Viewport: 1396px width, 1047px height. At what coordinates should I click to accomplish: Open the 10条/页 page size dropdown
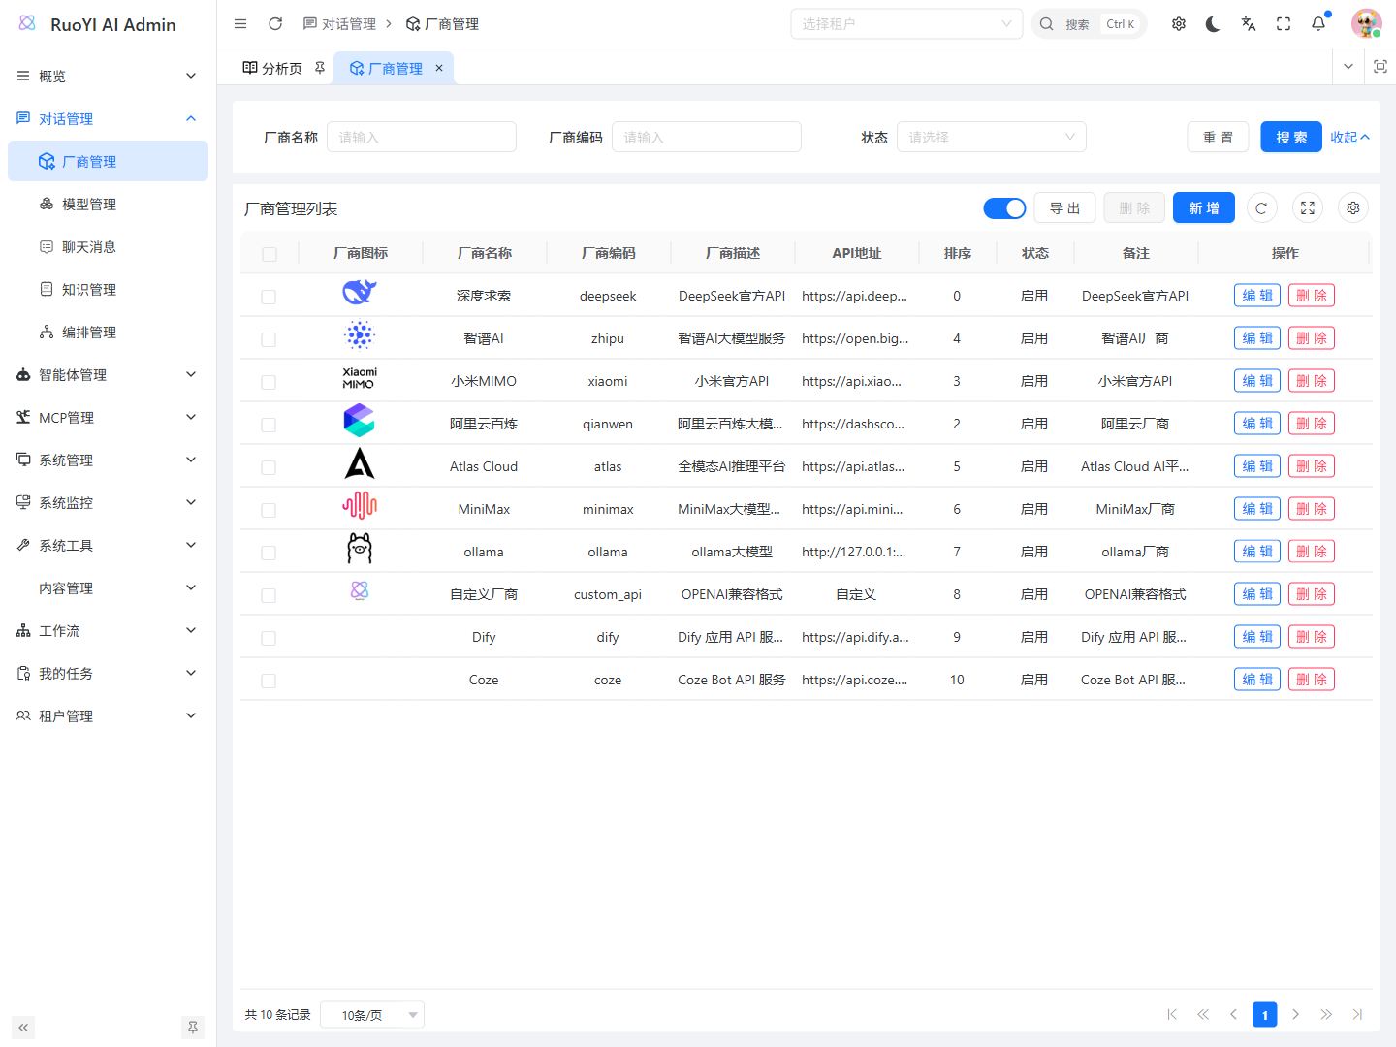point(372,1015)
